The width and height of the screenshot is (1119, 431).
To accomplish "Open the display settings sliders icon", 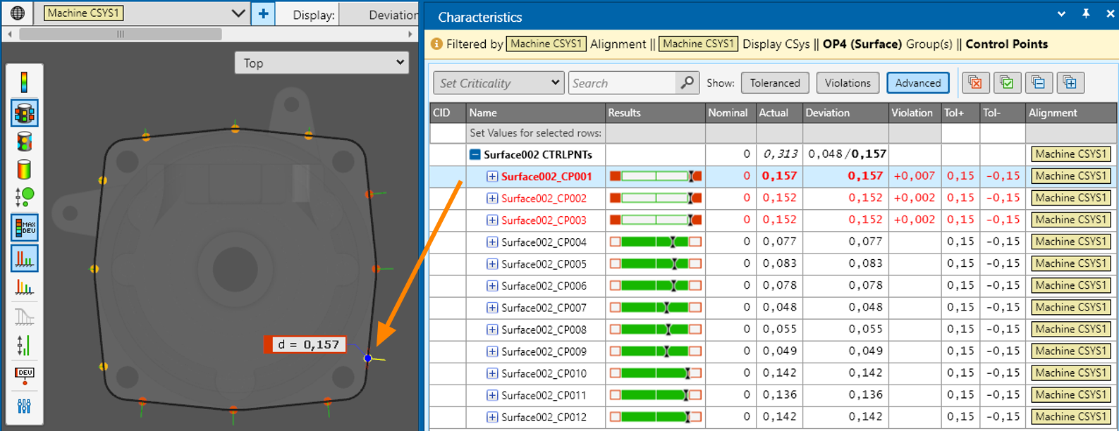I will point(24,406).
